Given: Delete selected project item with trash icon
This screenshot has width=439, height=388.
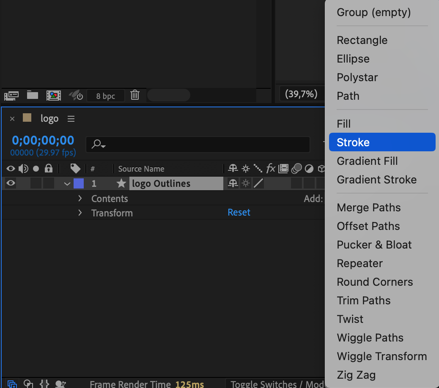Looking at the screenshot, I should point(135,95).
